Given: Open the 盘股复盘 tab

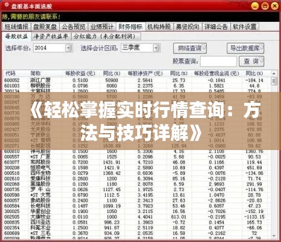Looking at the screenshot, I should (45, 27).
